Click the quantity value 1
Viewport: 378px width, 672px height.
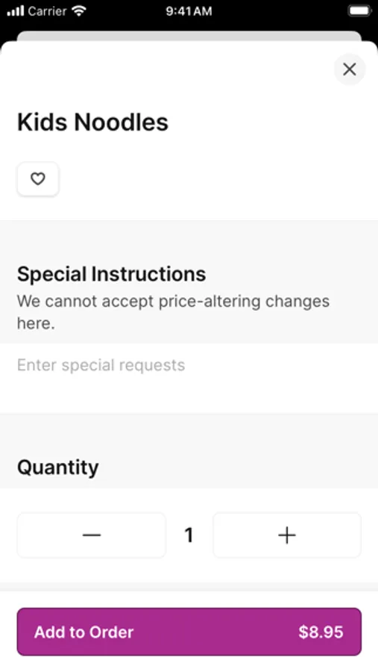coord(189,535)
